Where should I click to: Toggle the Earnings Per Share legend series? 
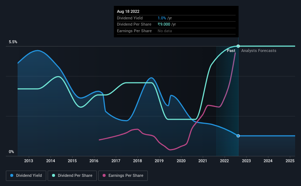pyautogui.click(x=123, y=175)
